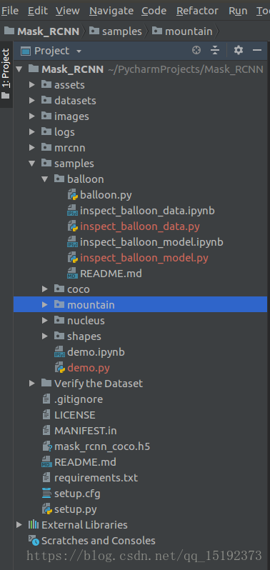Open the View menu
Screen dimensions: 270x570
[x=68, y=11]
